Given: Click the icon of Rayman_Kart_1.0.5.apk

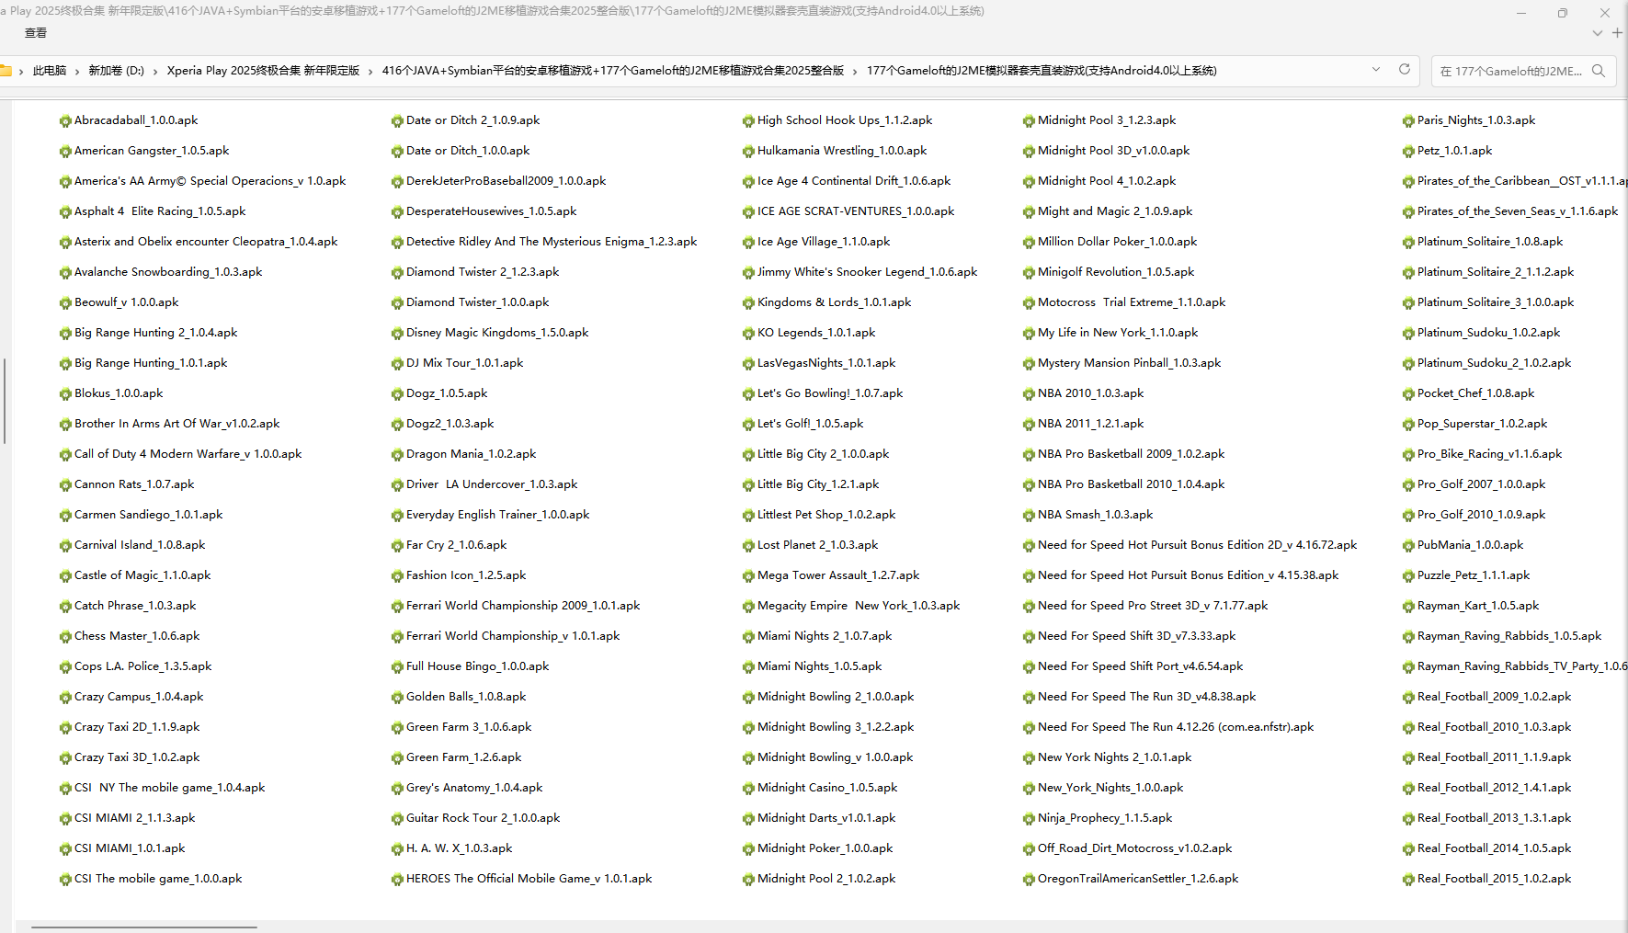Looking at the screenshot, I should [1408, 607].
